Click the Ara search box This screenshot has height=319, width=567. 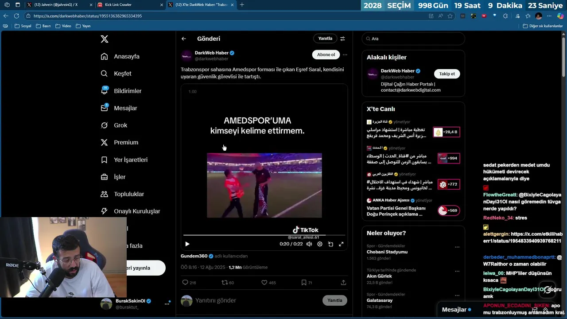pyautogui.click(x=413, y=39)
